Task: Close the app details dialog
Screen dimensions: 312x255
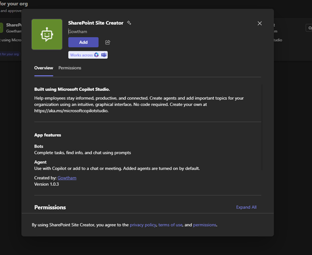Action: (259, 23)
